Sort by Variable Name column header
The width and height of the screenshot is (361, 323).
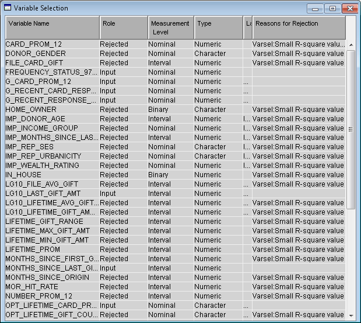click(x=52, y=27)
